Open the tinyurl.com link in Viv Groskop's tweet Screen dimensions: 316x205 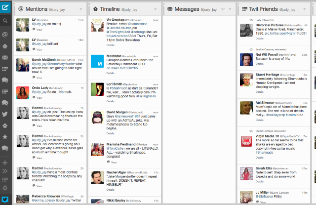pyautogui.click(x=121, y=36)
